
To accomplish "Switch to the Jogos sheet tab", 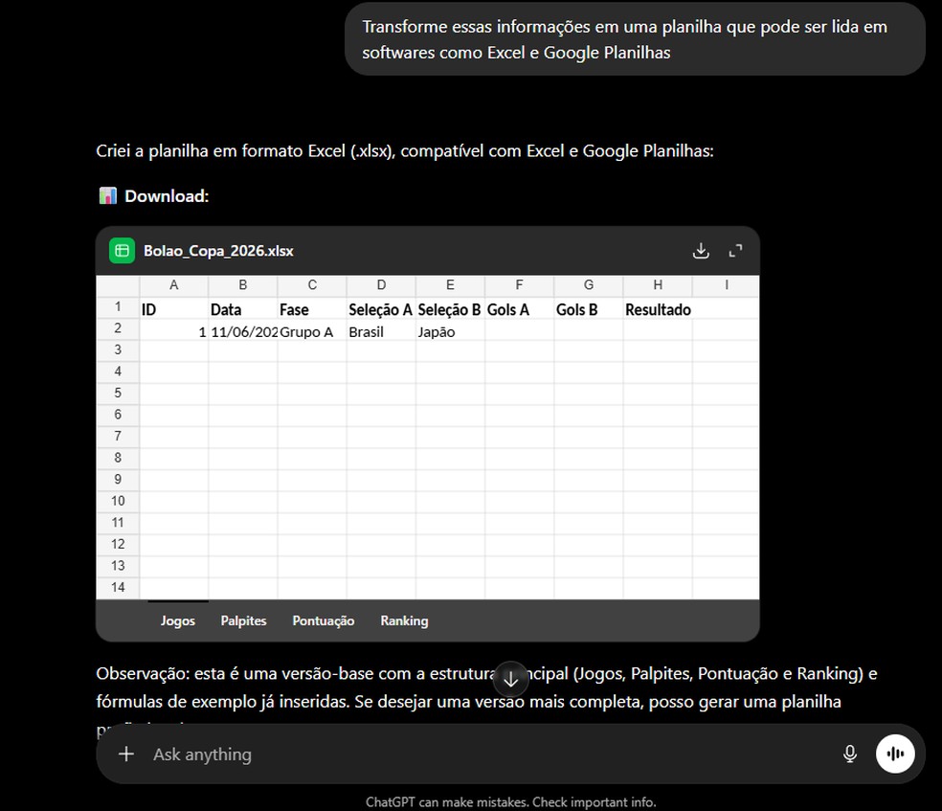I will (x=178, y=620).
